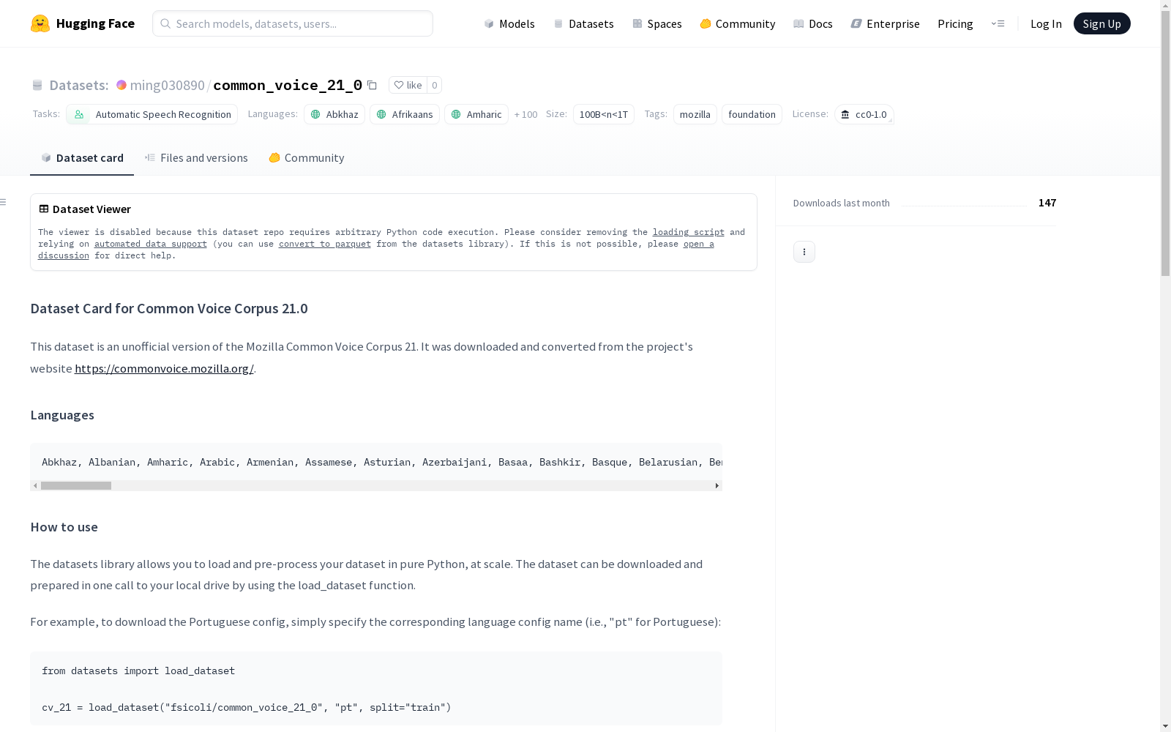The image size is (1171, 732).
Task: Click the cc0-1.0 license tag
Action: coord(864,114)
